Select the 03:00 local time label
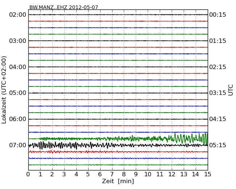The height and width of the screenshot is (189, 236). click(18, 41)
